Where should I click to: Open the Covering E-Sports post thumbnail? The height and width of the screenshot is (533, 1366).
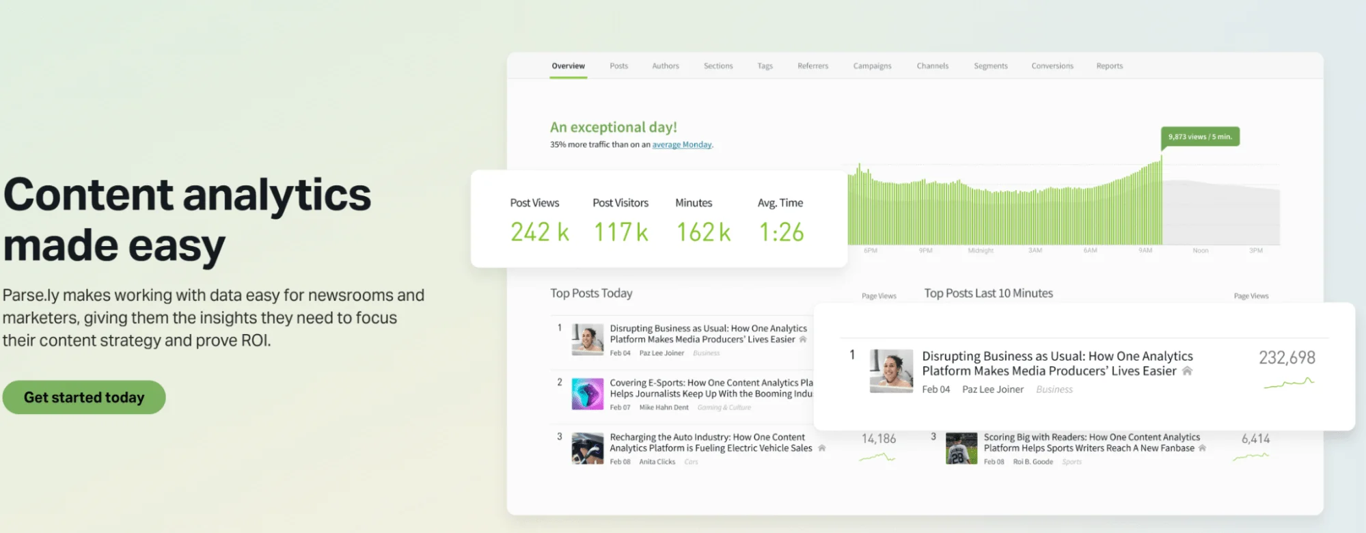(x=588, y=394)
